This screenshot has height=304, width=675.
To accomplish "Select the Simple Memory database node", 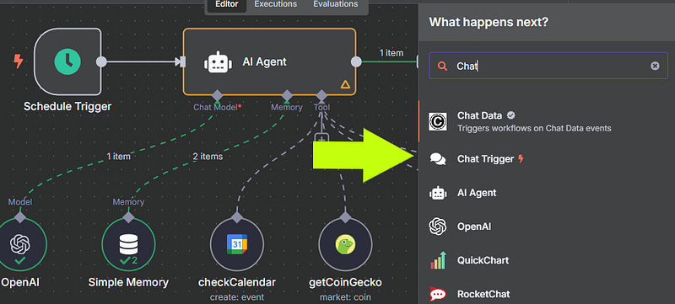I will coord(128,245).
